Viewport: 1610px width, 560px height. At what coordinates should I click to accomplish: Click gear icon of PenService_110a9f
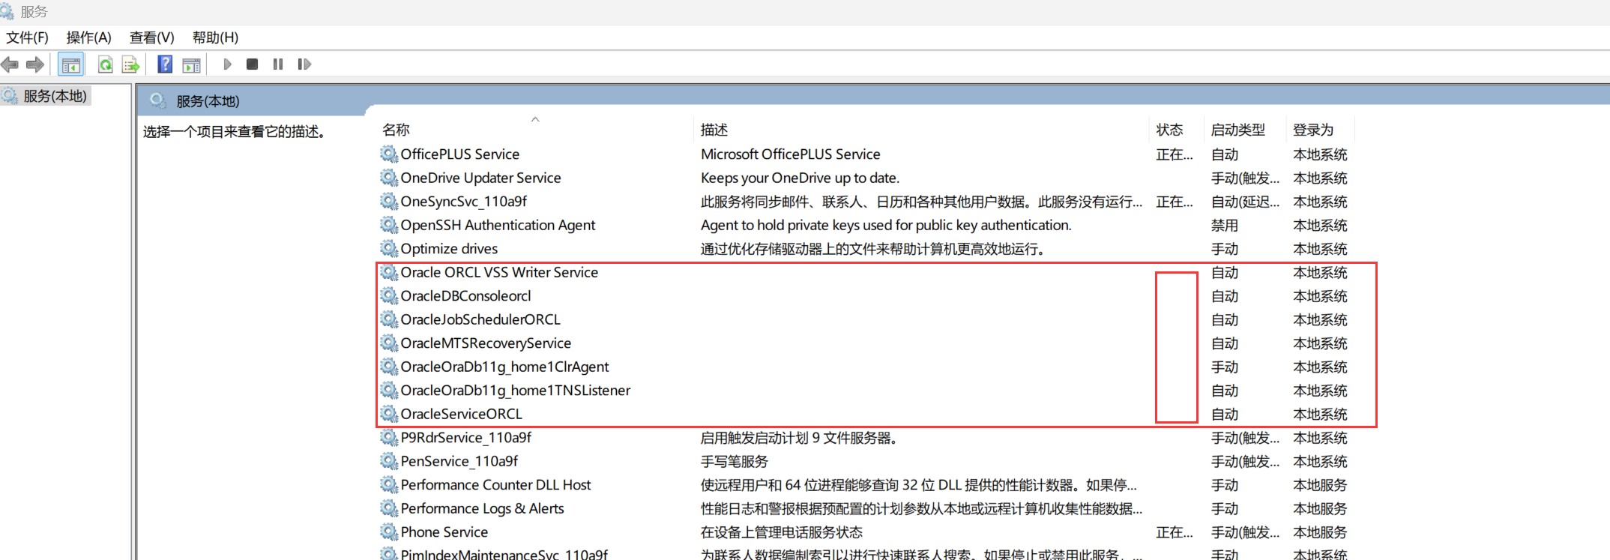(x=388, y=461)
